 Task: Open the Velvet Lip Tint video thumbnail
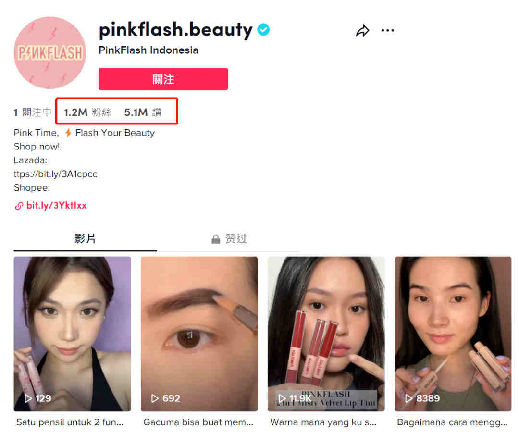[326, 334]
